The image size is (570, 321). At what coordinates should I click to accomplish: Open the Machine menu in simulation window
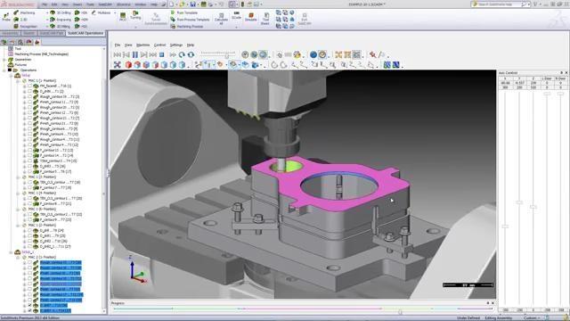tap(142, 45)
